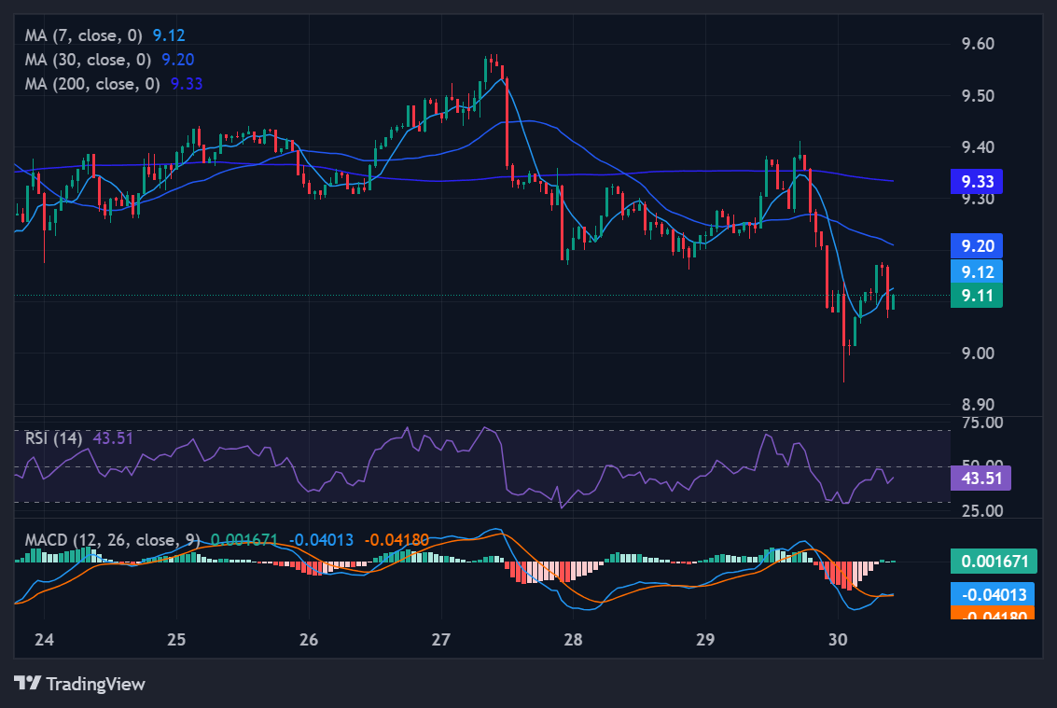Click the purple 43.51 RSI value tag
The image size is (1057, 708).
[981, 479]
